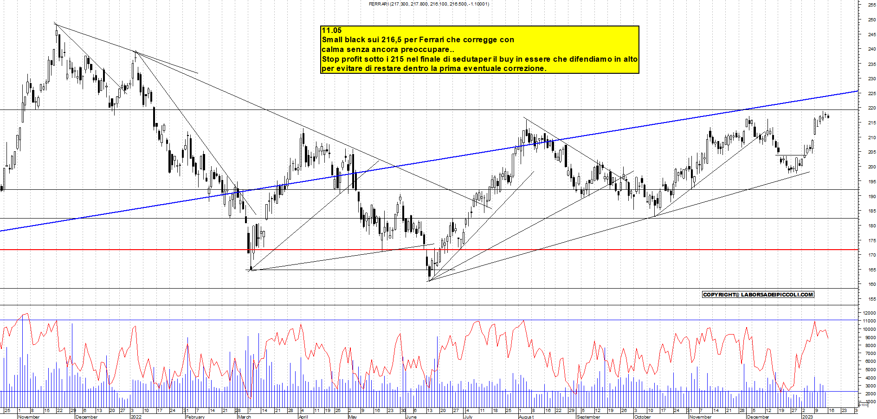Select the October month label
Viewport: 877px width, 419px height.
point(643,417)
